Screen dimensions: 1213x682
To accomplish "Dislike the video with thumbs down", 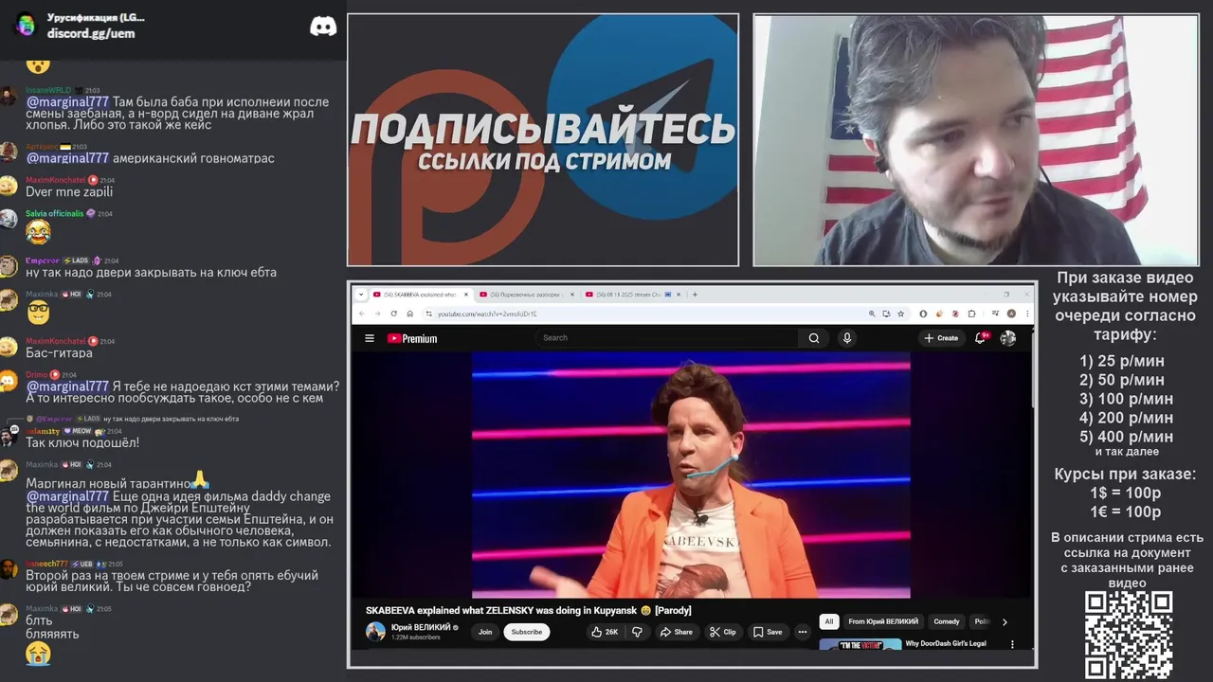I will (637, 632).
